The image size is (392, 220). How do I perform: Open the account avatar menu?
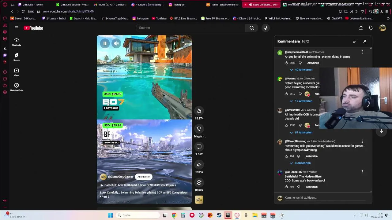click(x=383, y=28)
